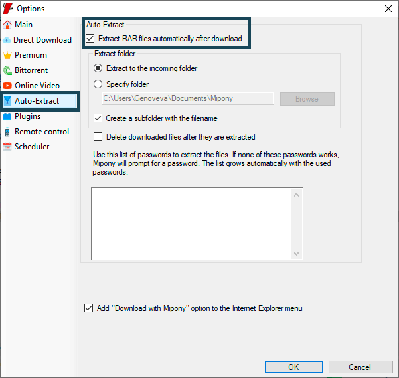The height and width of the screenshot is (378, 399).
Task: Click the Bittorrent green swirl icon
Action: [7, 70]
